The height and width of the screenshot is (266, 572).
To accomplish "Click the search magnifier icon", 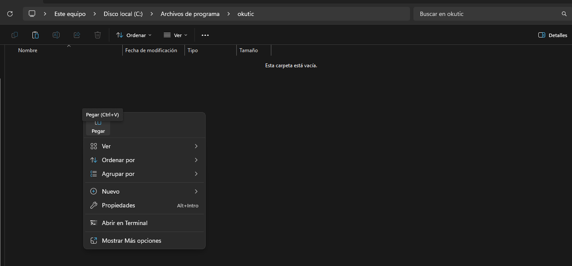I will click(x=564, y=14).
